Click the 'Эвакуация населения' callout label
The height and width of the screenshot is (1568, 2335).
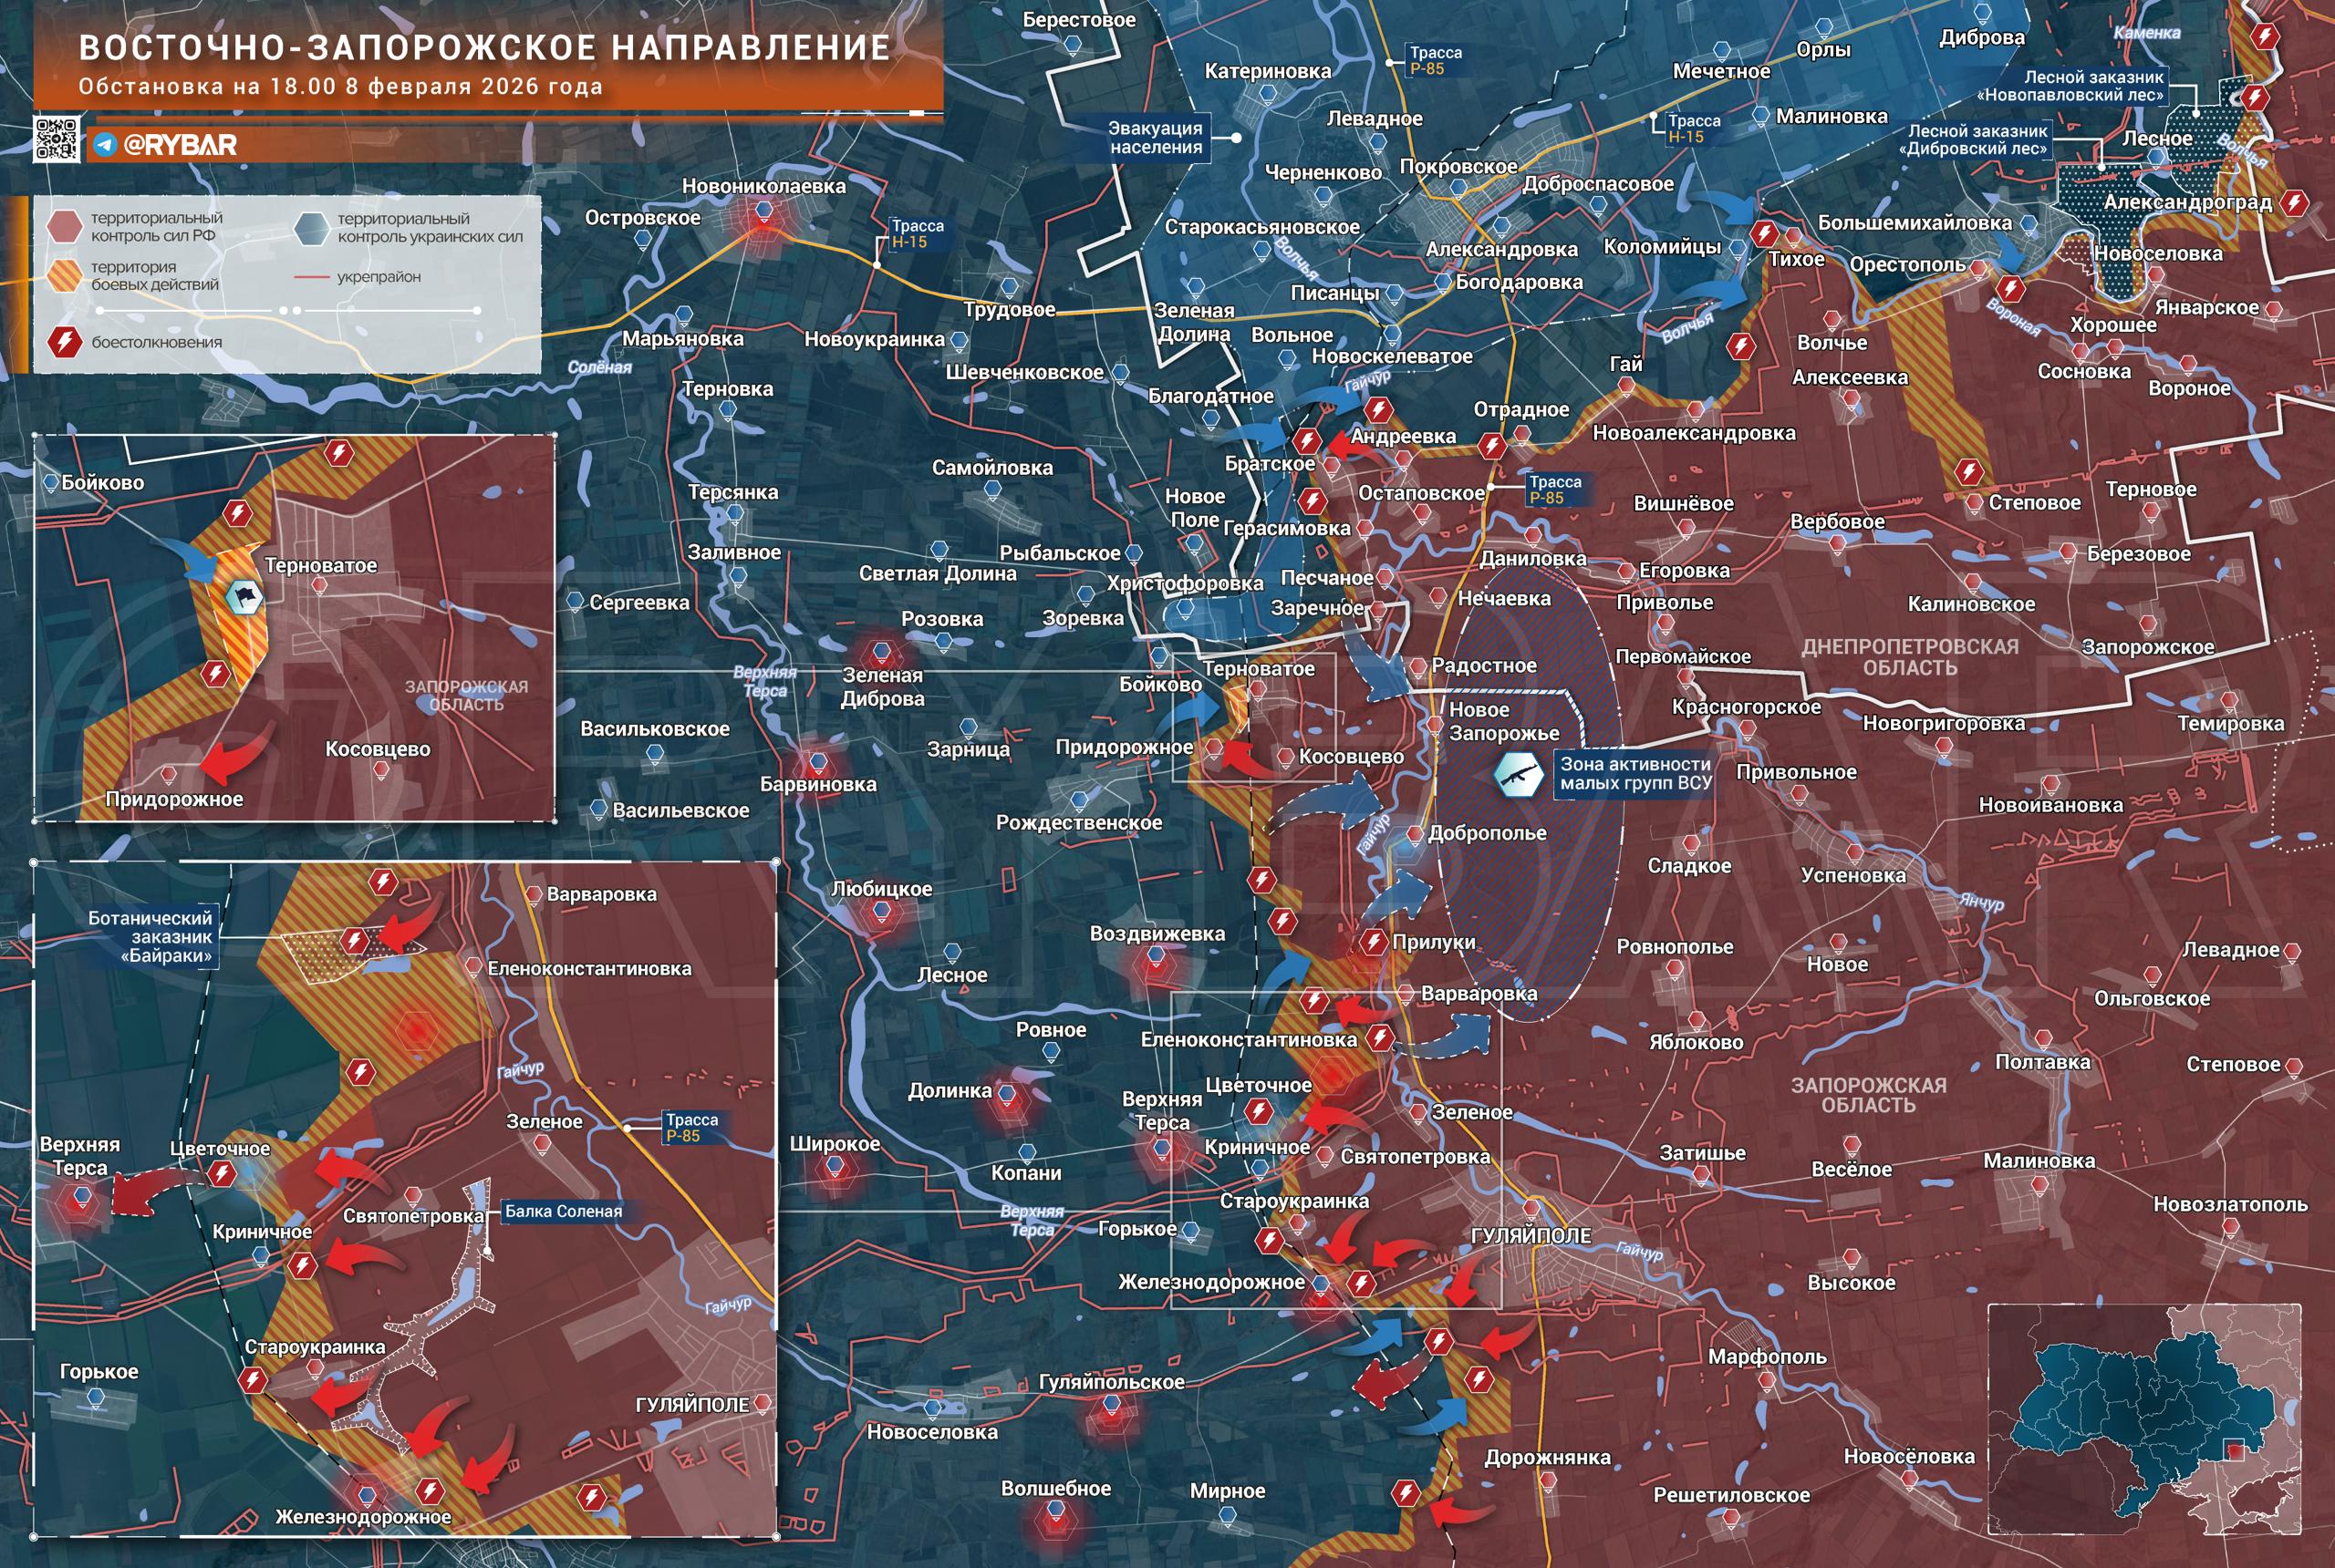pyautogui.click(x=1156, y=137)
